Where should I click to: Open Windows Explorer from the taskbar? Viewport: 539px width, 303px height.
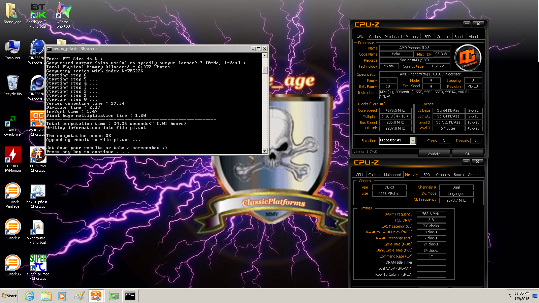[x=46, y=296]
